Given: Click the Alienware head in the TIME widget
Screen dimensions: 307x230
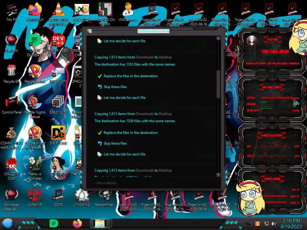Looking at the screenshot, I should point(252,41).
